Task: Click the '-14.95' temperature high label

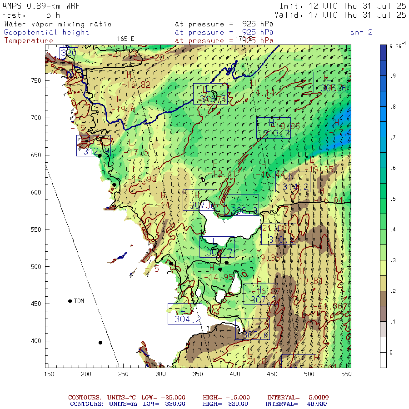Action: pos(219,277)
